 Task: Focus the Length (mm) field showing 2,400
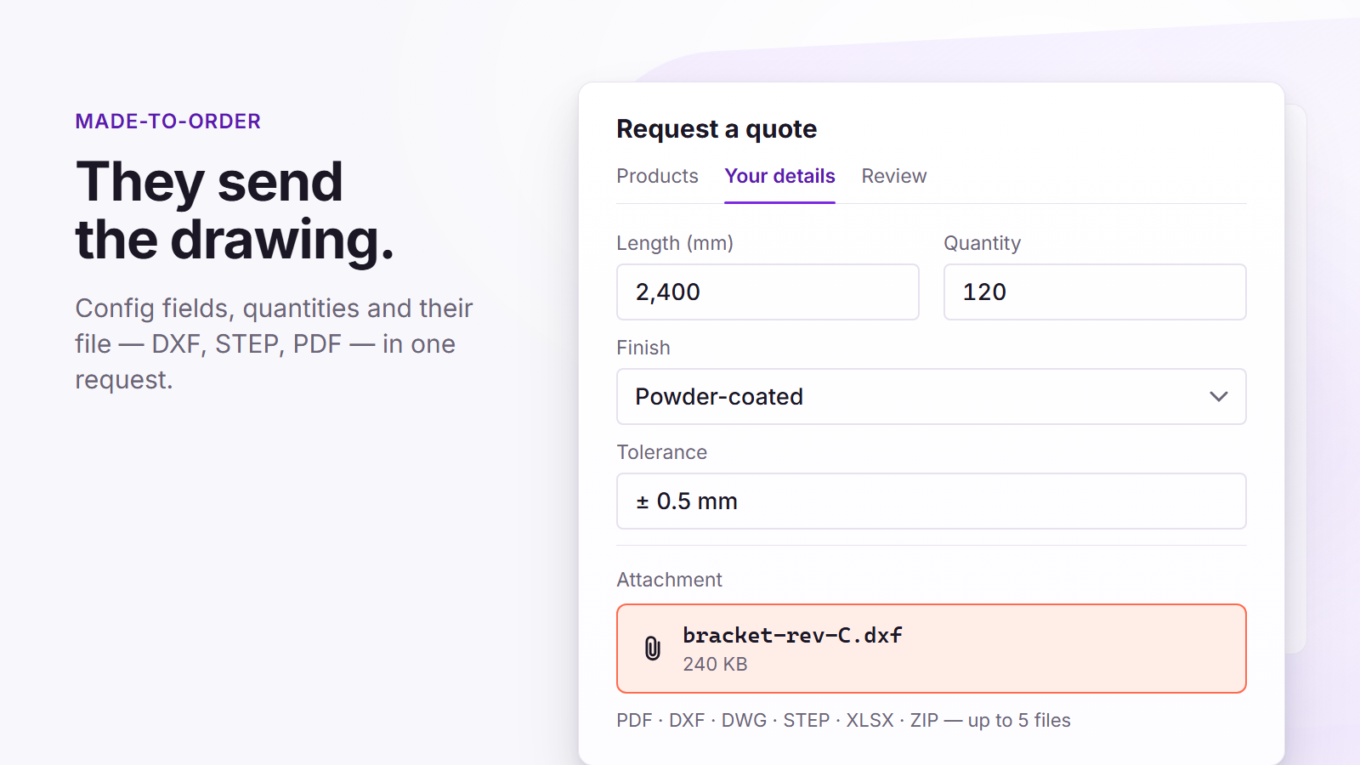click(x=768, y=292)
